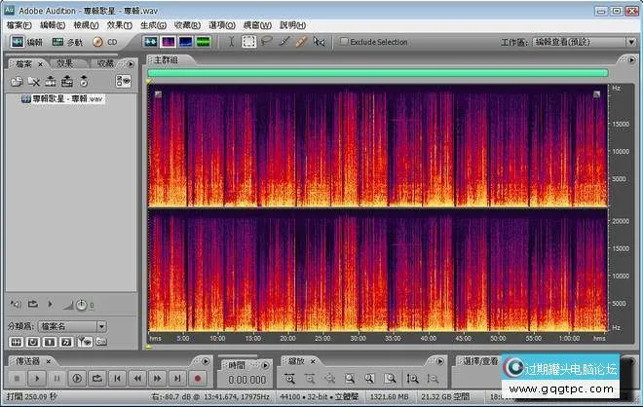
Task: Click the Record button in transport
Action: pos(198,378)
